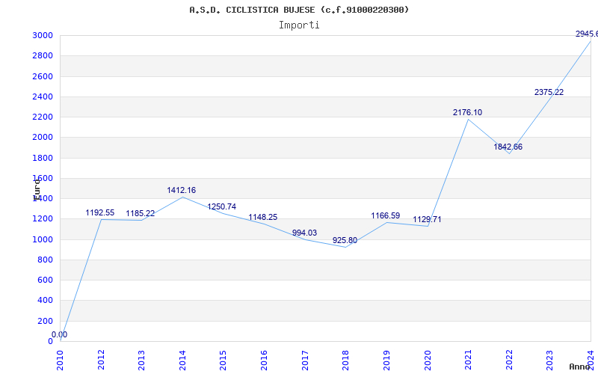This screenshot has height=374, width=598.
Task: Select the data label 1192.55
Action: (100, 212)
